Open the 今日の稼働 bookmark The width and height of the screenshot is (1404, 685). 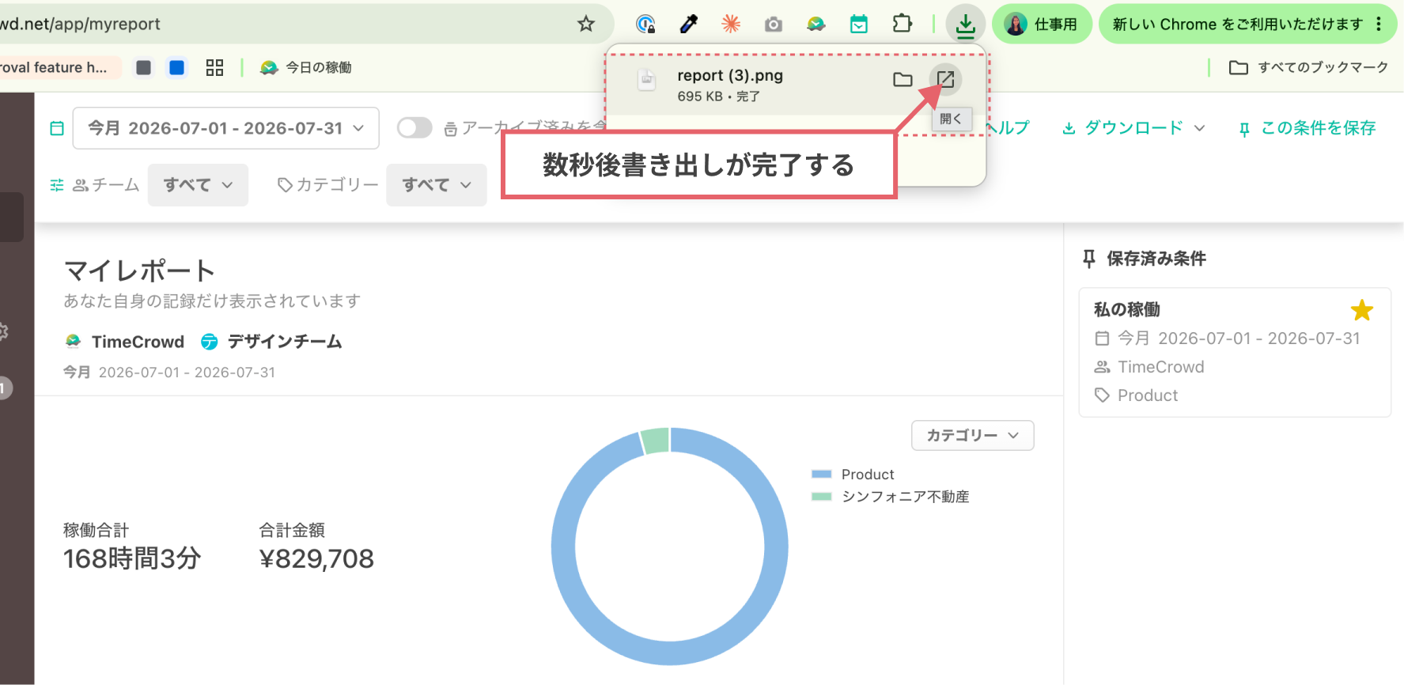(306, 67)
